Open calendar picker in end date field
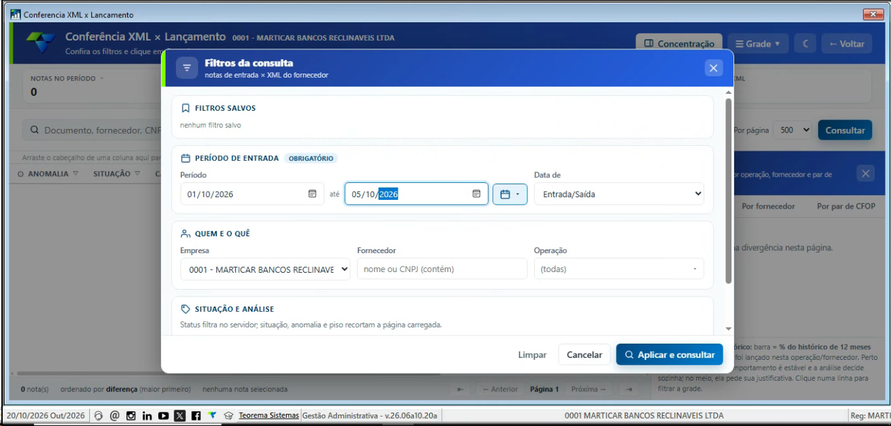Screen dimensions: 891x426 point(477,194)
